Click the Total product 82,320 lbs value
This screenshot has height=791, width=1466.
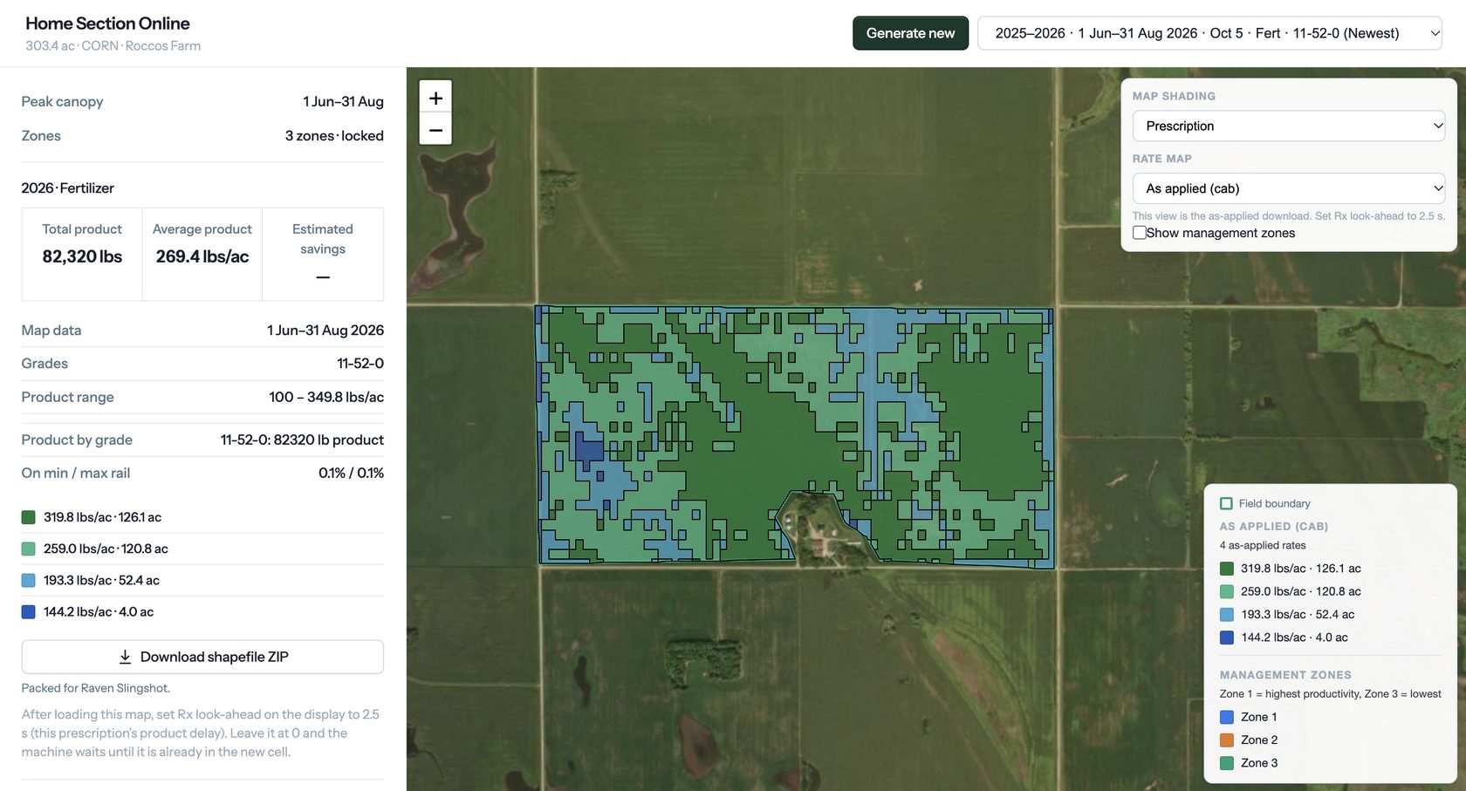coord(82,256)
